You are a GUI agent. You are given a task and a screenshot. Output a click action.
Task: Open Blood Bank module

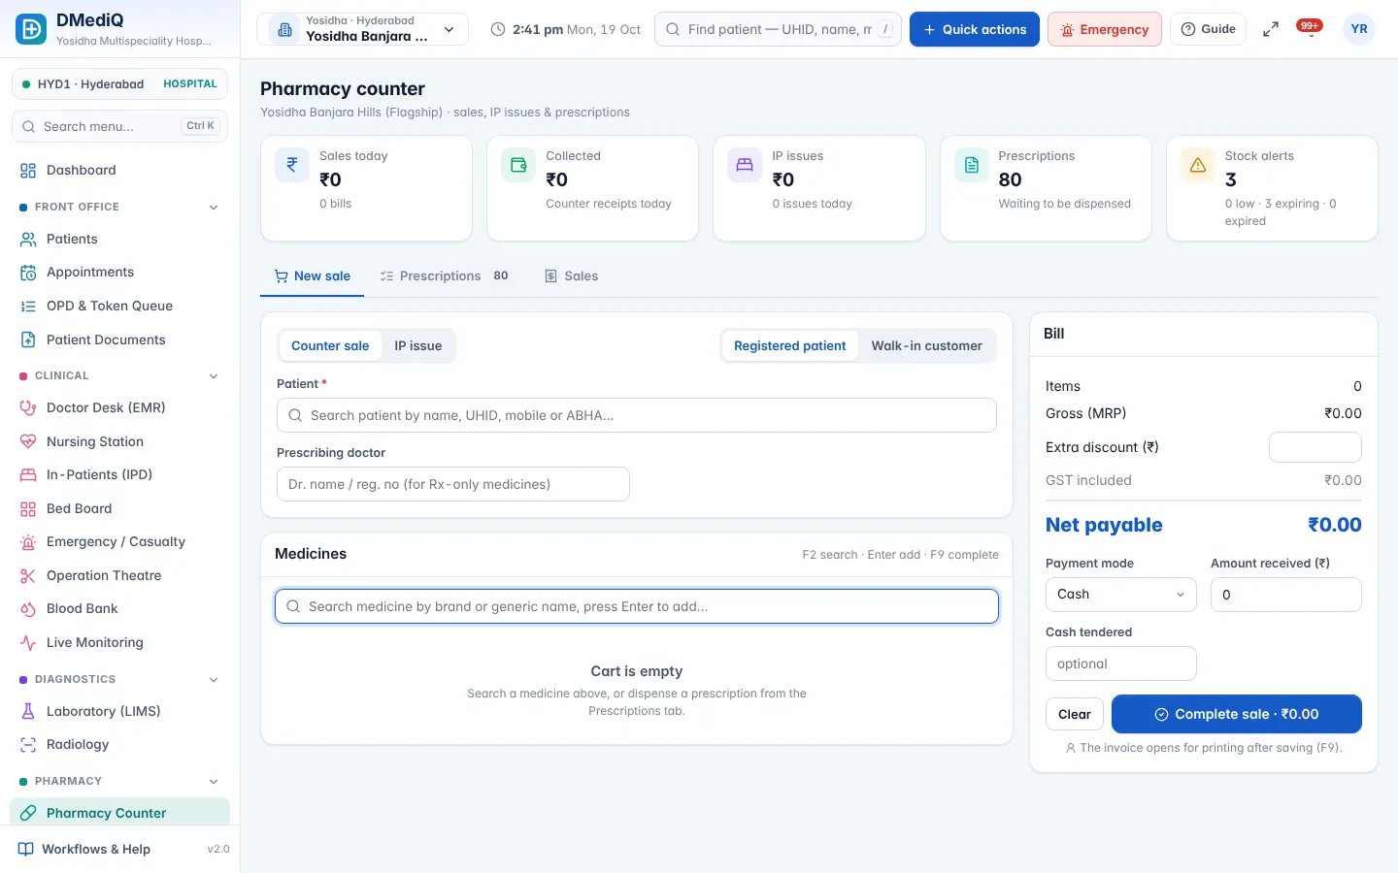pos(119,608)
